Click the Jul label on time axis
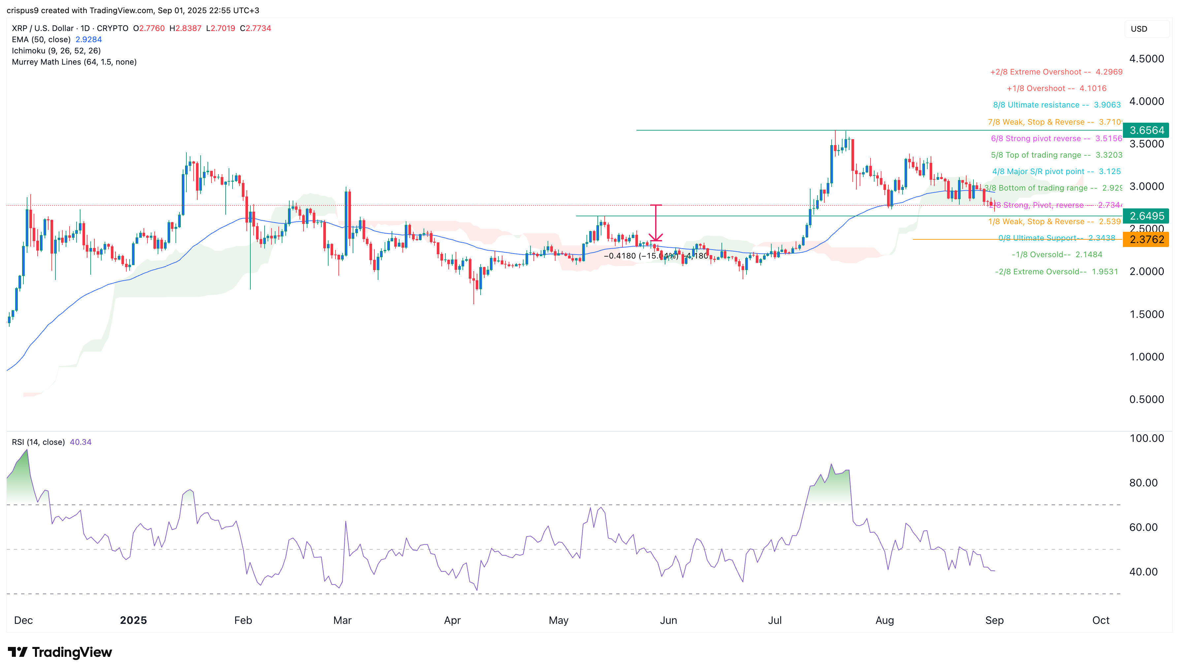The width and height of the screenshot is (1179, 672). point(775,620)
